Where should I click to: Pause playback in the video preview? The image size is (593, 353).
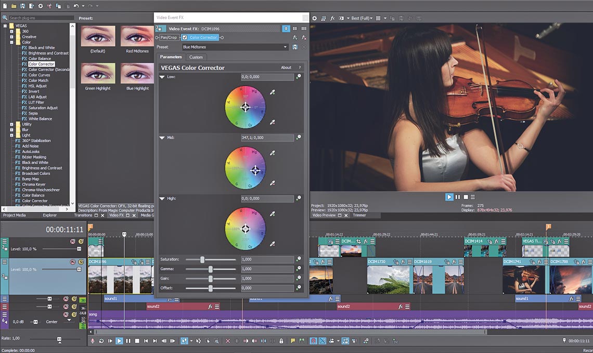pos(458,197)
